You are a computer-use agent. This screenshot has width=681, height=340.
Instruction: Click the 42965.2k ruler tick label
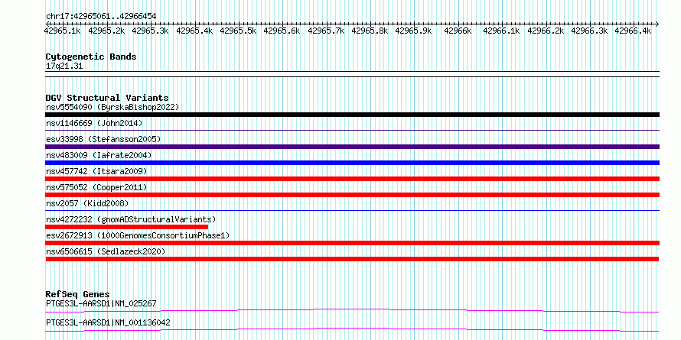coord(106,31)
